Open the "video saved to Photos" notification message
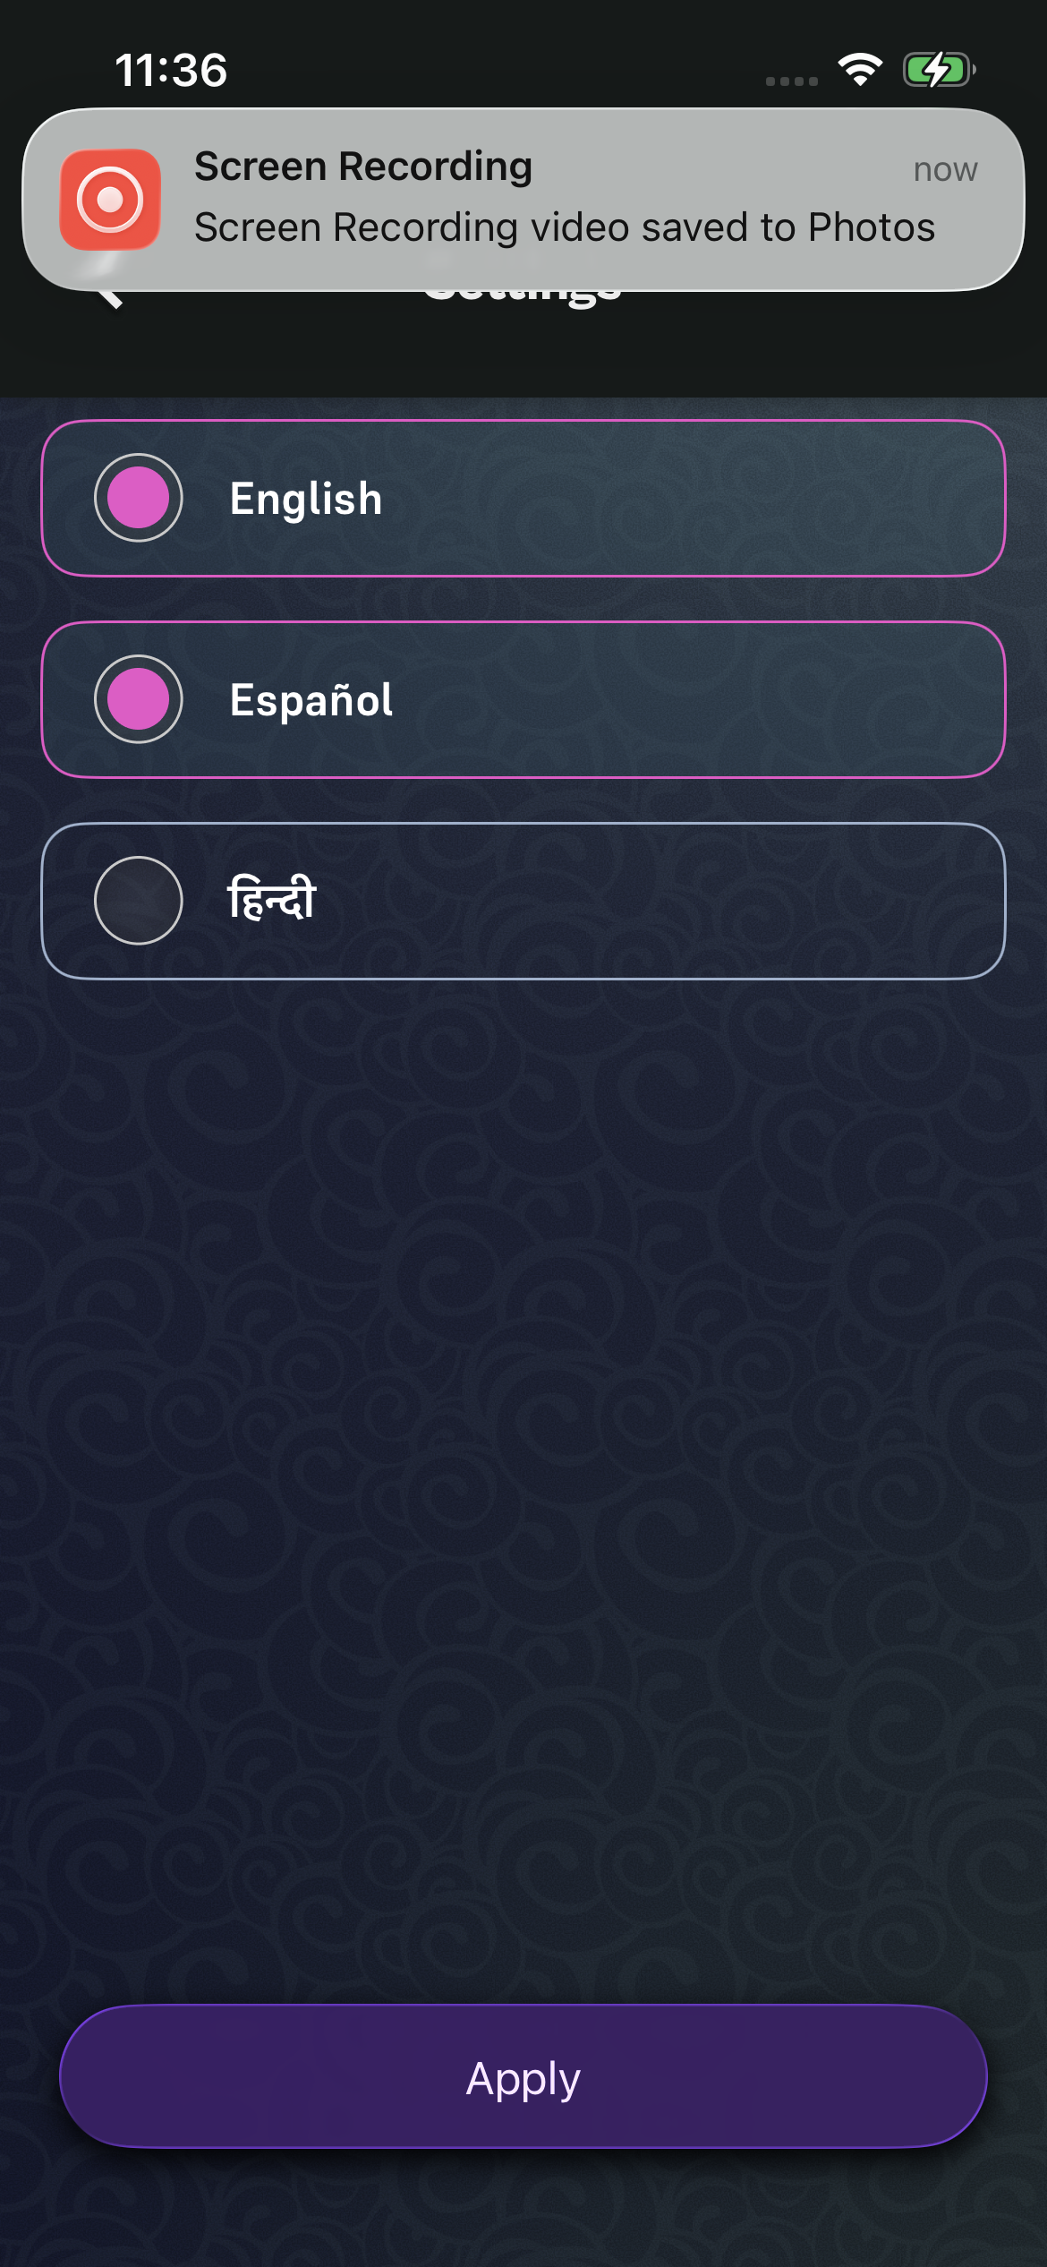1047x2267 pixels. click(x=565, y=227)
